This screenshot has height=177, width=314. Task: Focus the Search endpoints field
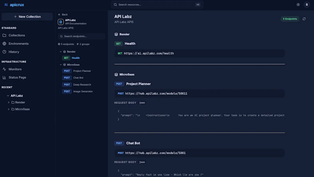pyautogui.click(x=82, y=36)
